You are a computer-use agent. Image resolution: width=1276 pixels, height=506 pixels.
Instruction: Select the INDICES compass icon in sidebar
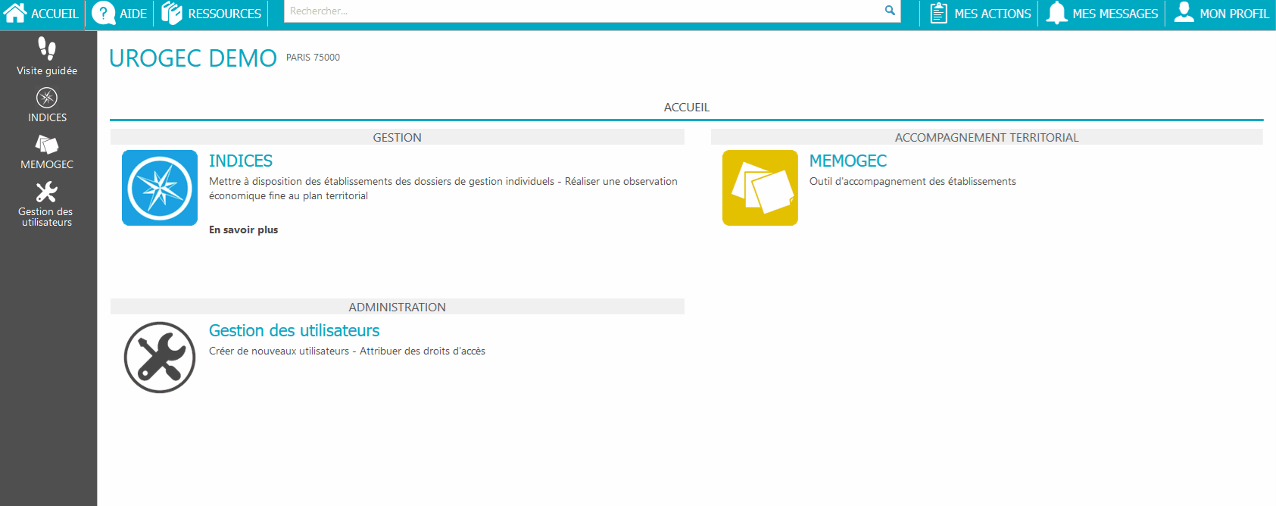point(47,98)
